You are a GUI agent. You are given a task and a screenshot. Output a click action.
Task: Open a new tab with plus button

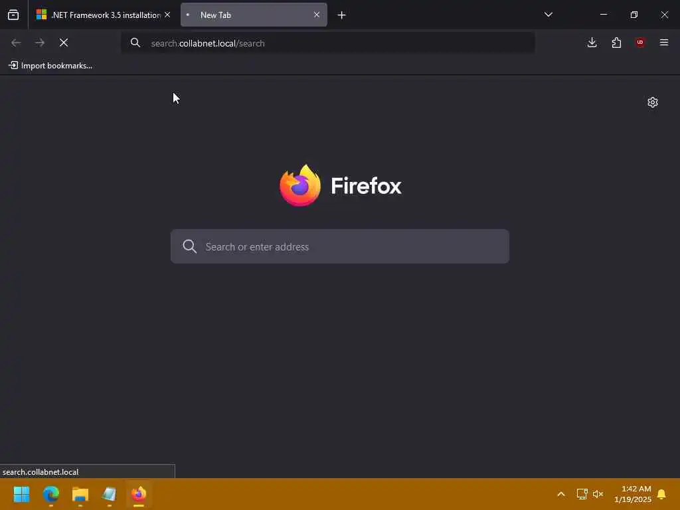point(342,15)
